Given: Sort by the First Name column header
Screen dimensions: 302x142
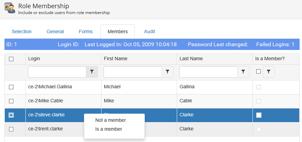Looking at the screenshot, I should (x=116, y=59).
